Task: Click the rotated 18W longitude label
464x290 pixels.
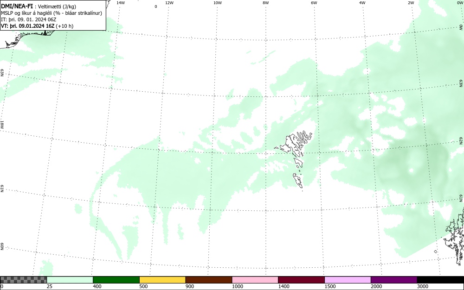Action: coord(2,124)
